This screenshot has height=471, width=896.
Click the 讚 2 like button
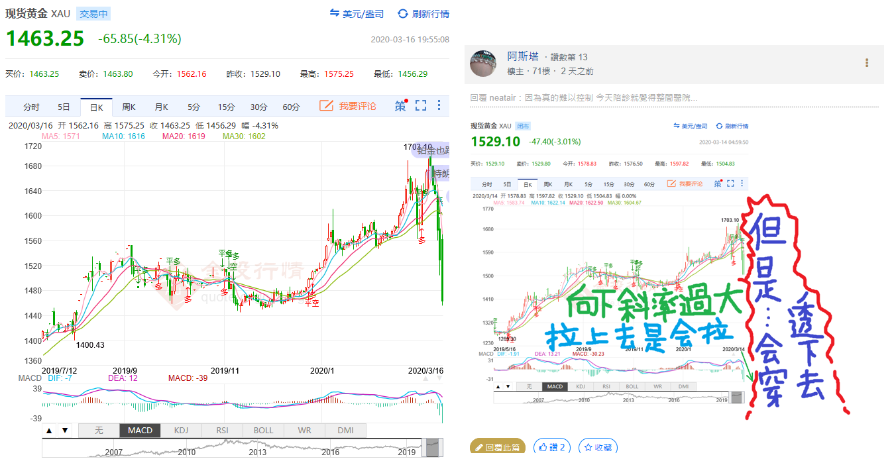552,447
